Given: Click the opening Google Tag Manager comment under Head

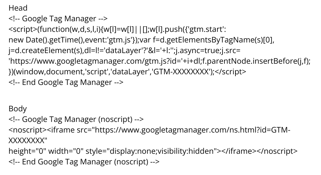Looking at the screenshot, I should 58,19.
